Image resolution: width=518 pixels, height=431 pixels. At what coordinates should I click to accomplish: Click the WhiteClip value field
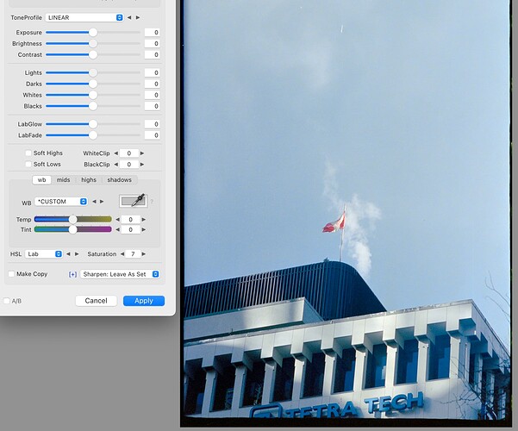(128, 153)
